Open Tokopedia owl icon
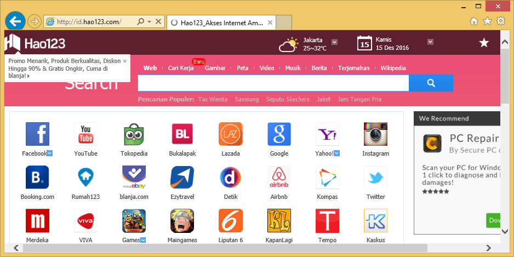The width and height of the screenshot is (514, 257). pyautogui.click(x=134, y=134)
